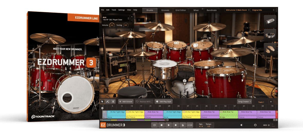Viewport: 303px width, 138px height.
Task: Click bar 41 on timeline ruler
Action: coord(197,106)
